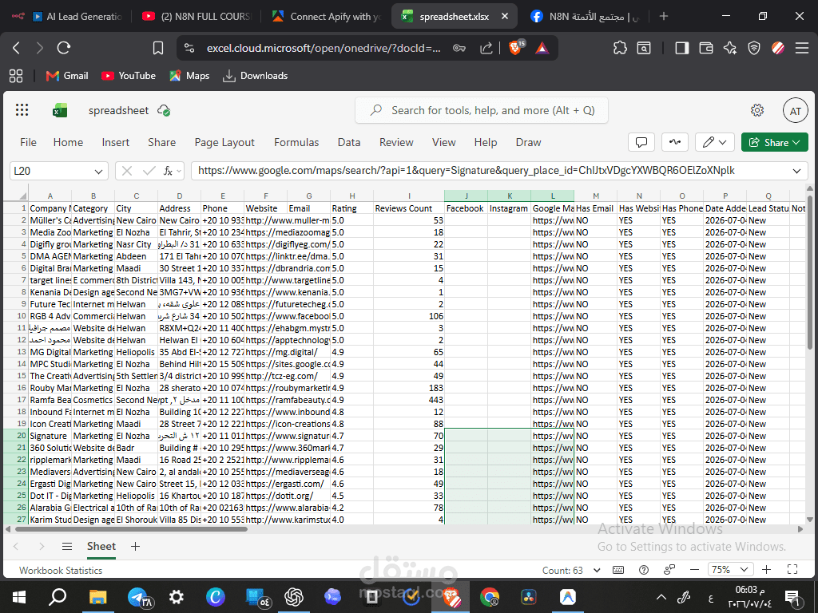The width and height of the screenshot is (818, 613).
Task: Open the browser hamburger menu
Action: tap(802, 48)
